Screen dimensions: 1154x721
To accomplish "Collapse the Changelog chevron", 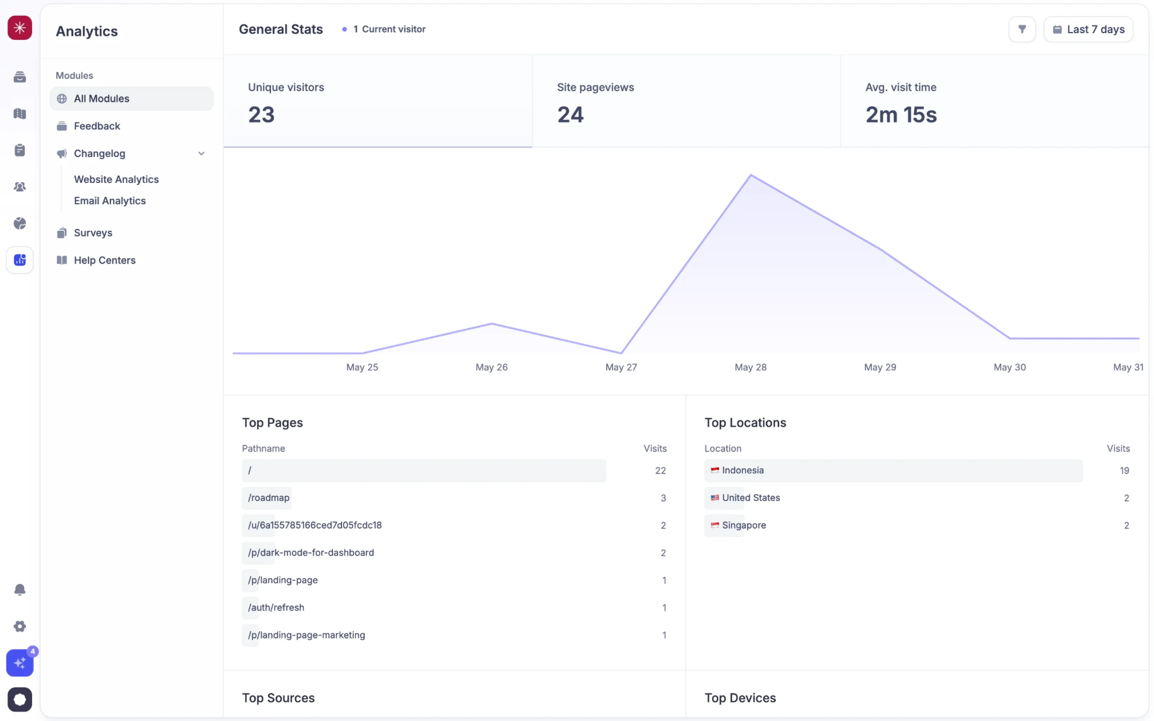I will point(201,153).
